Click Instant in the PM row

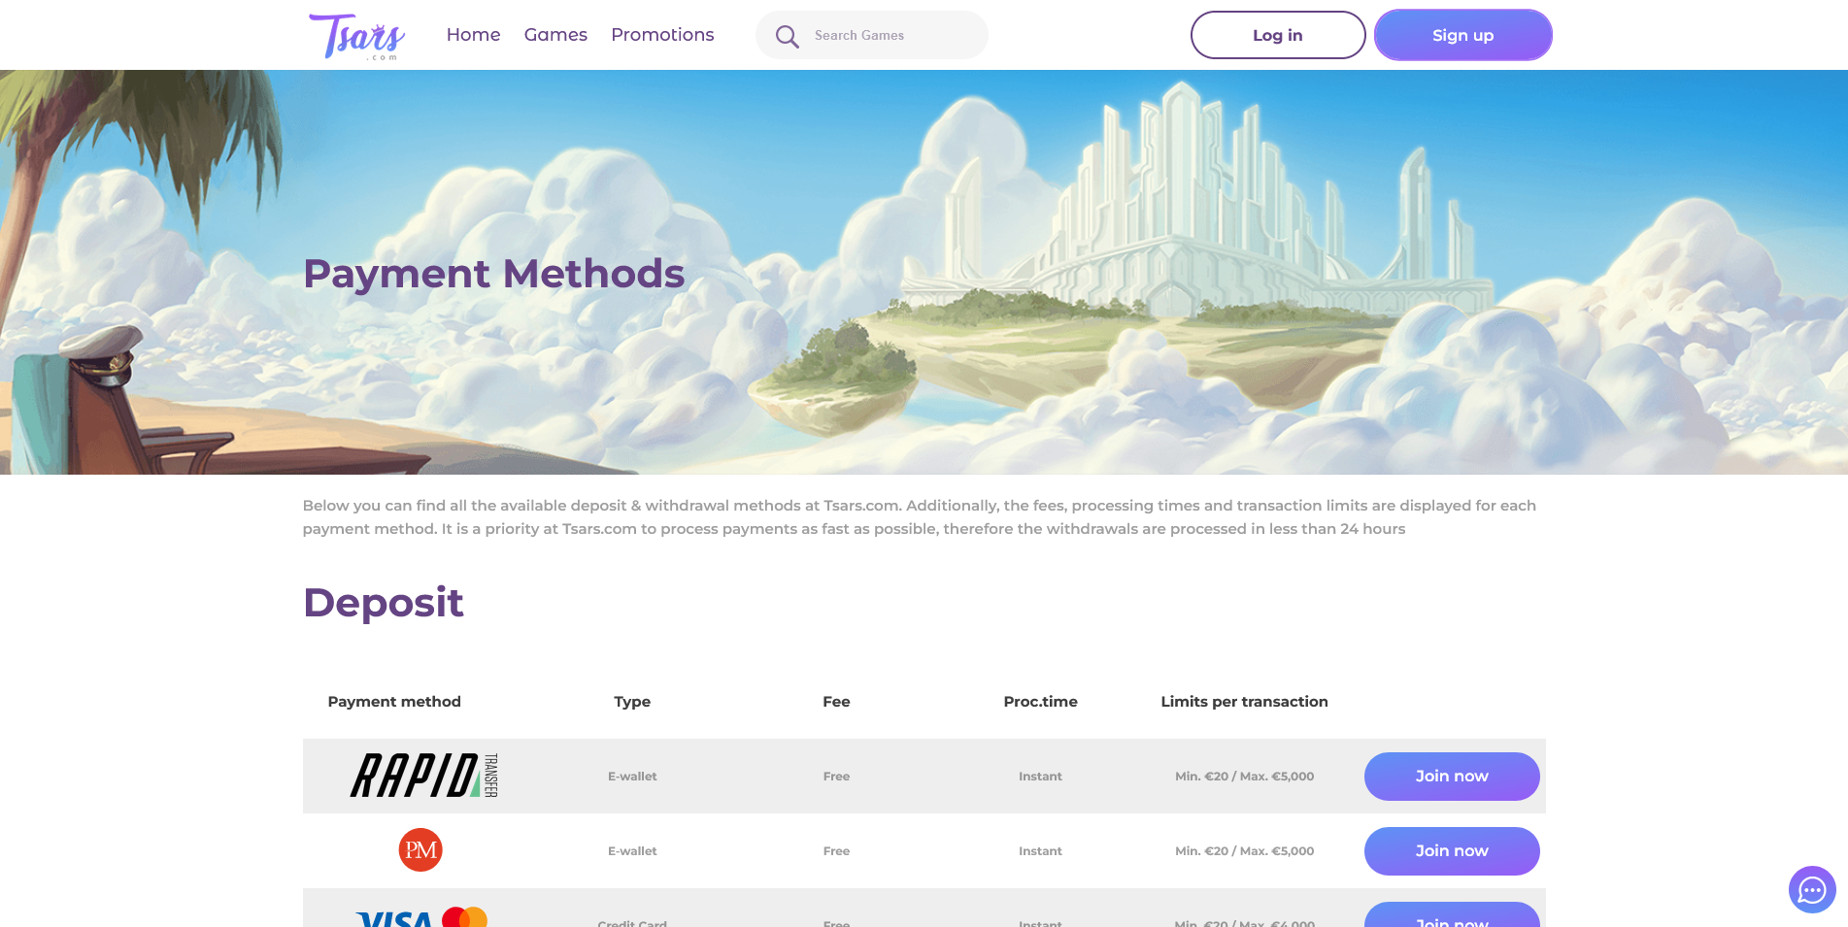click(x=1040, y=851)
